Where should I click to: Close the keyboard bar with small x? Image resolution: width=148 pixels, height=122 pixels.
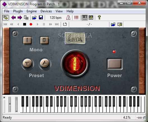click(4, 97)
